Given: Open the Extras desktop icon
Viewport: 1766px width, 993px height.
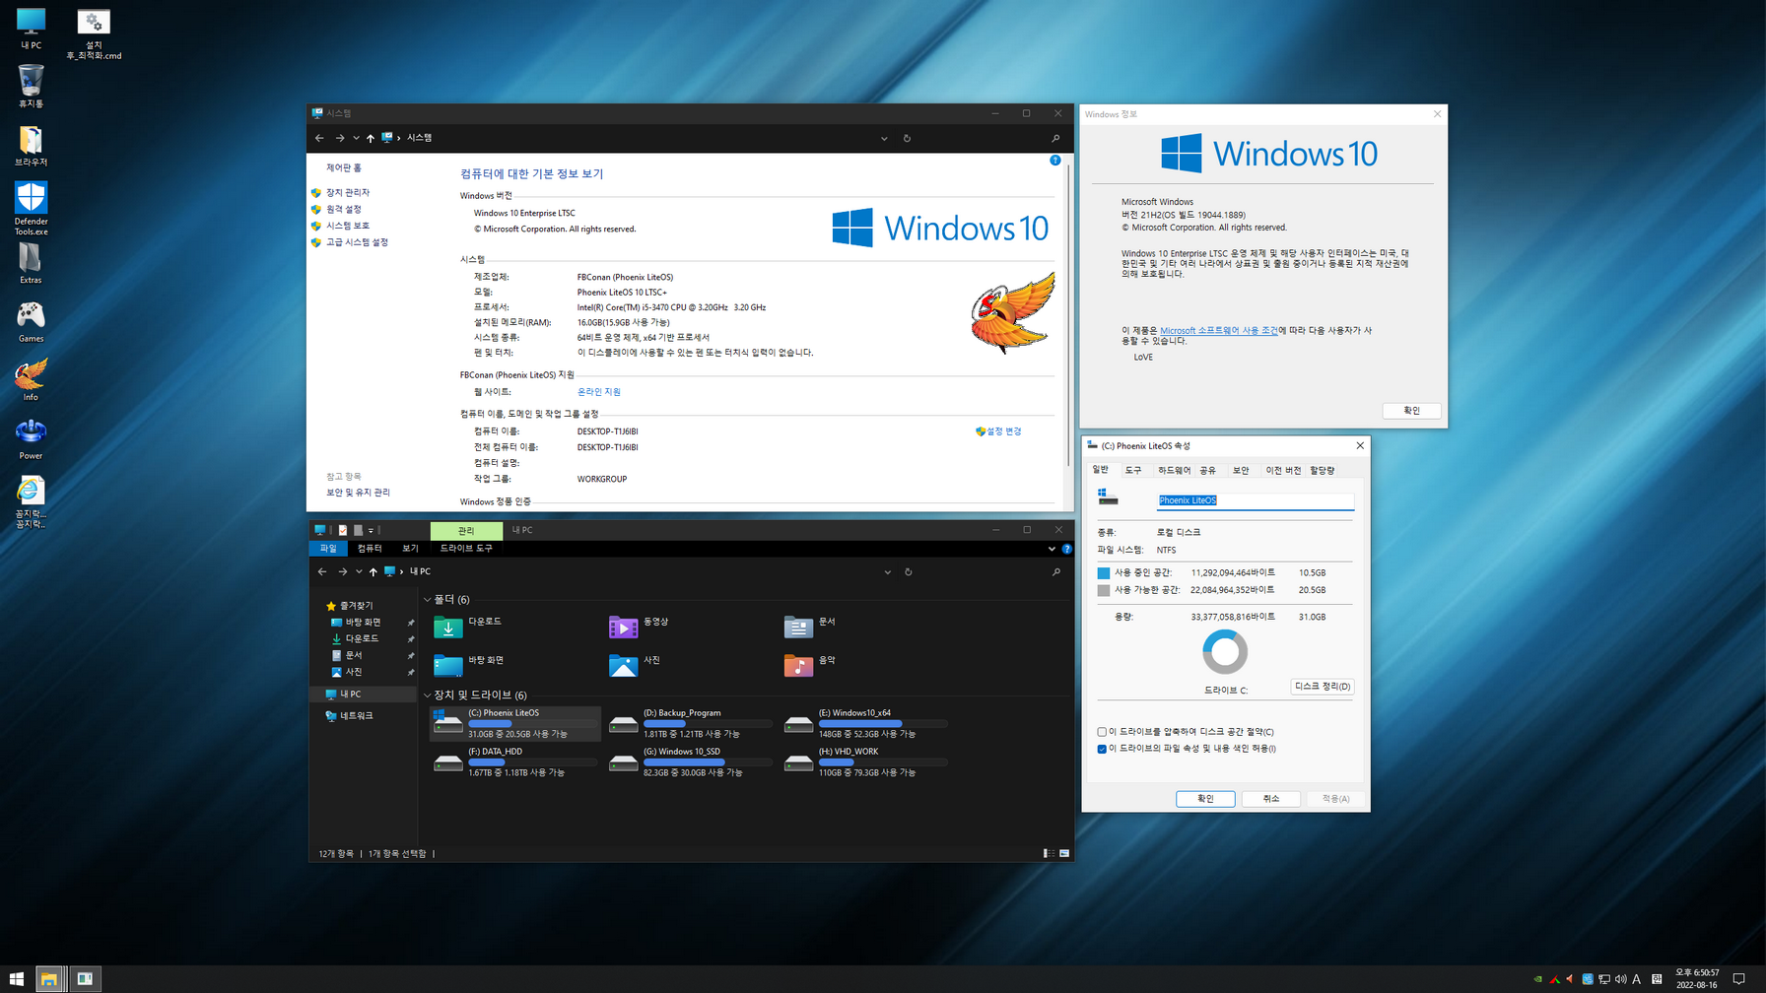Looking at the screenshot, I should (x=31, y=263).
